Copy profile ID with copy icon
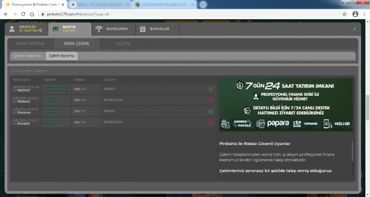370x197 pixels. pos(40,31)
